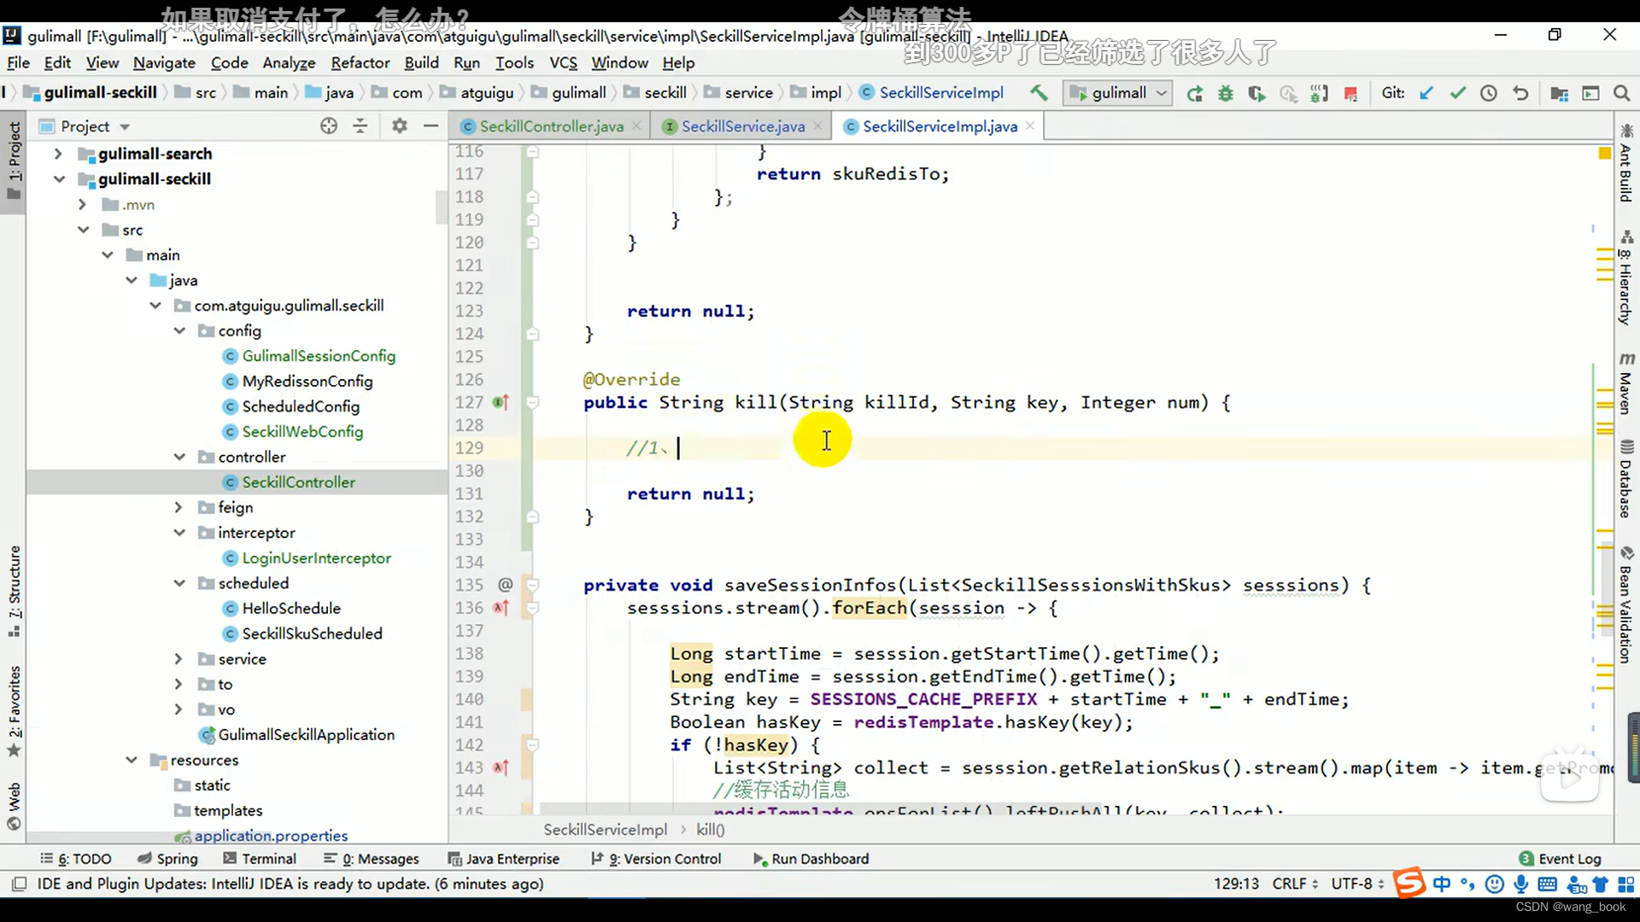
Task: Select the SeckillController class file
Action: pyautogui.click(x=298, y=481)
